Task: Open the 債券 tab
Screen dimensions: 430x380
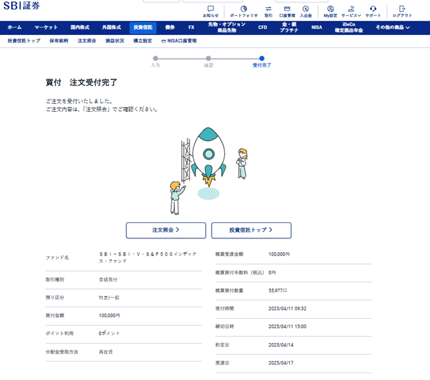Action: click(170, 28)
